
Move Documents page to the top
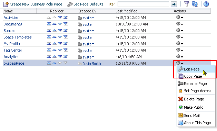[x=49, y=24]
